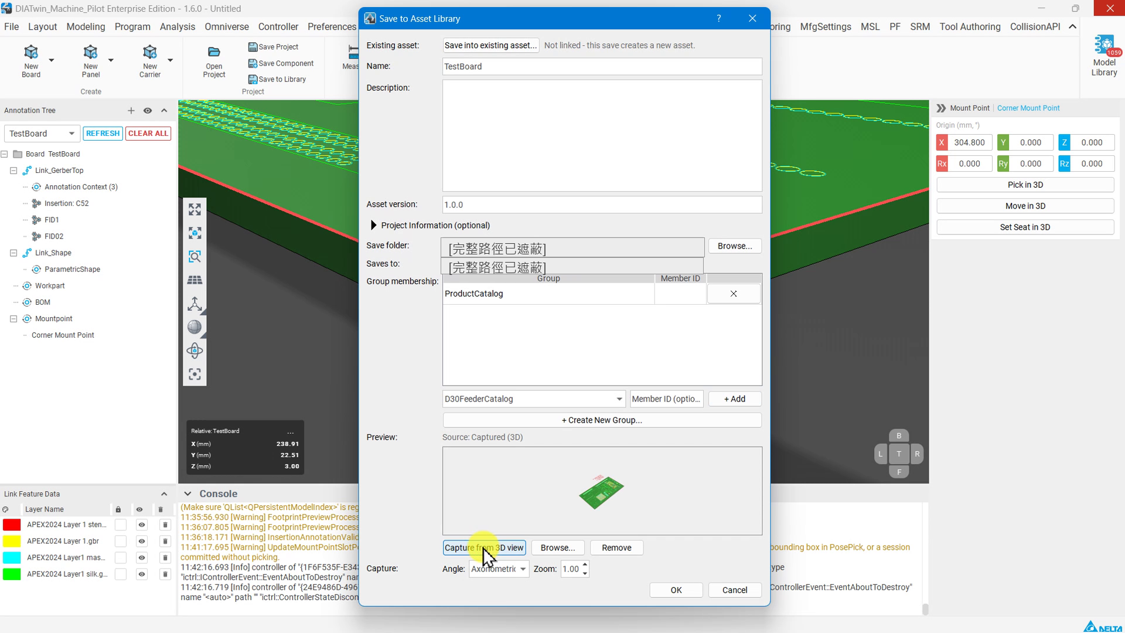
Task: Check lock box for APEX2024 Layer1 mask
Action: click(120, 557)
